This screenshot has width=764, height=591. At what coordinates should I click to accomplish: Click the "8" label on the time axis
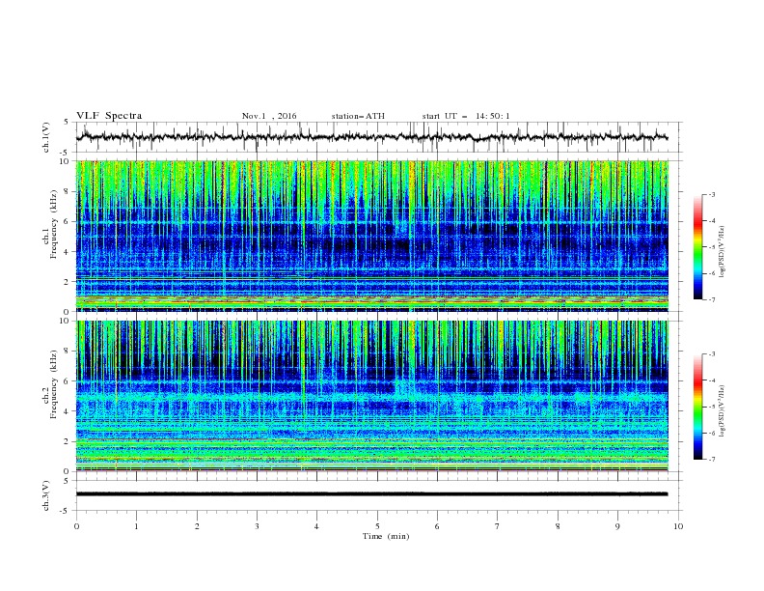(x=558, y=526)
